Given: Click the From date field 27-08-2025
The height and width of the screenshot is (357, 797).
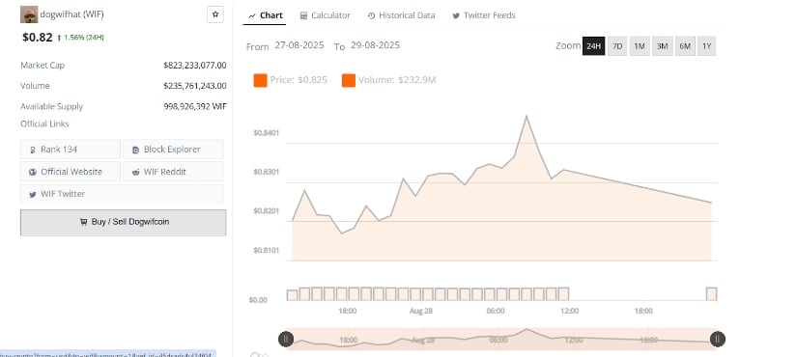Looking at the screenshot, I should click(299, 45).
